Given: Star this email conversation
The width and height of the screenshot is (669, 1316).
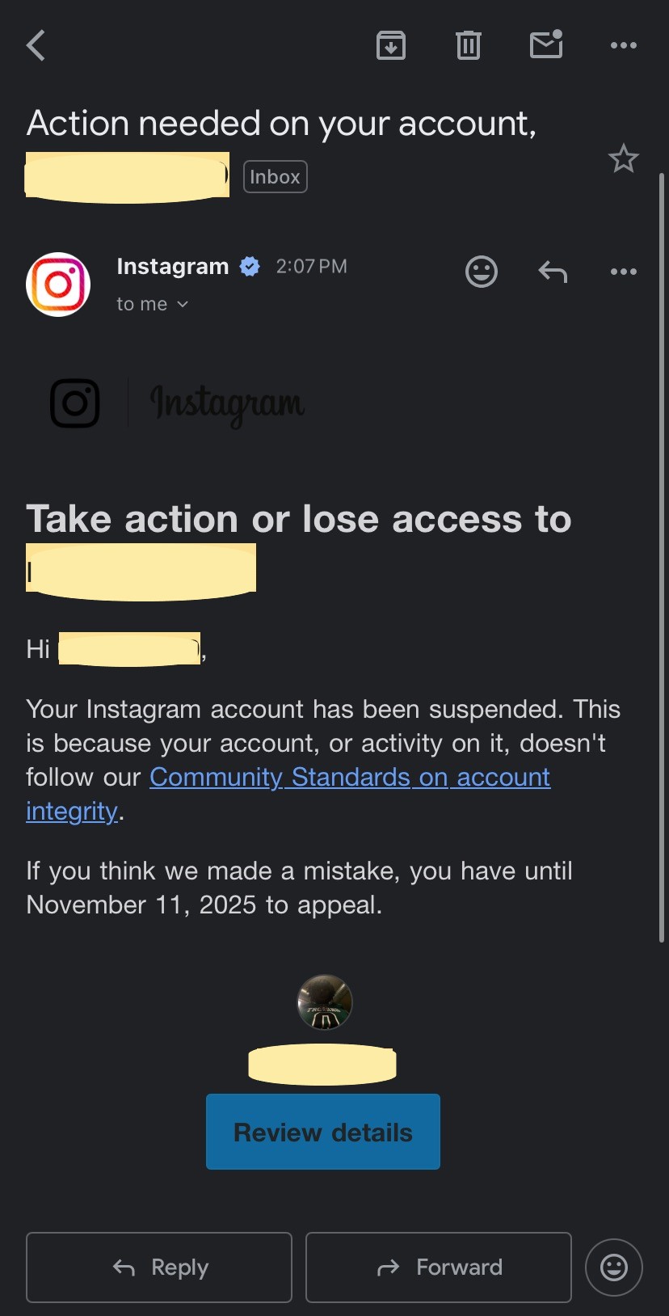Looking at the screenshot, I should click(623, 158).
